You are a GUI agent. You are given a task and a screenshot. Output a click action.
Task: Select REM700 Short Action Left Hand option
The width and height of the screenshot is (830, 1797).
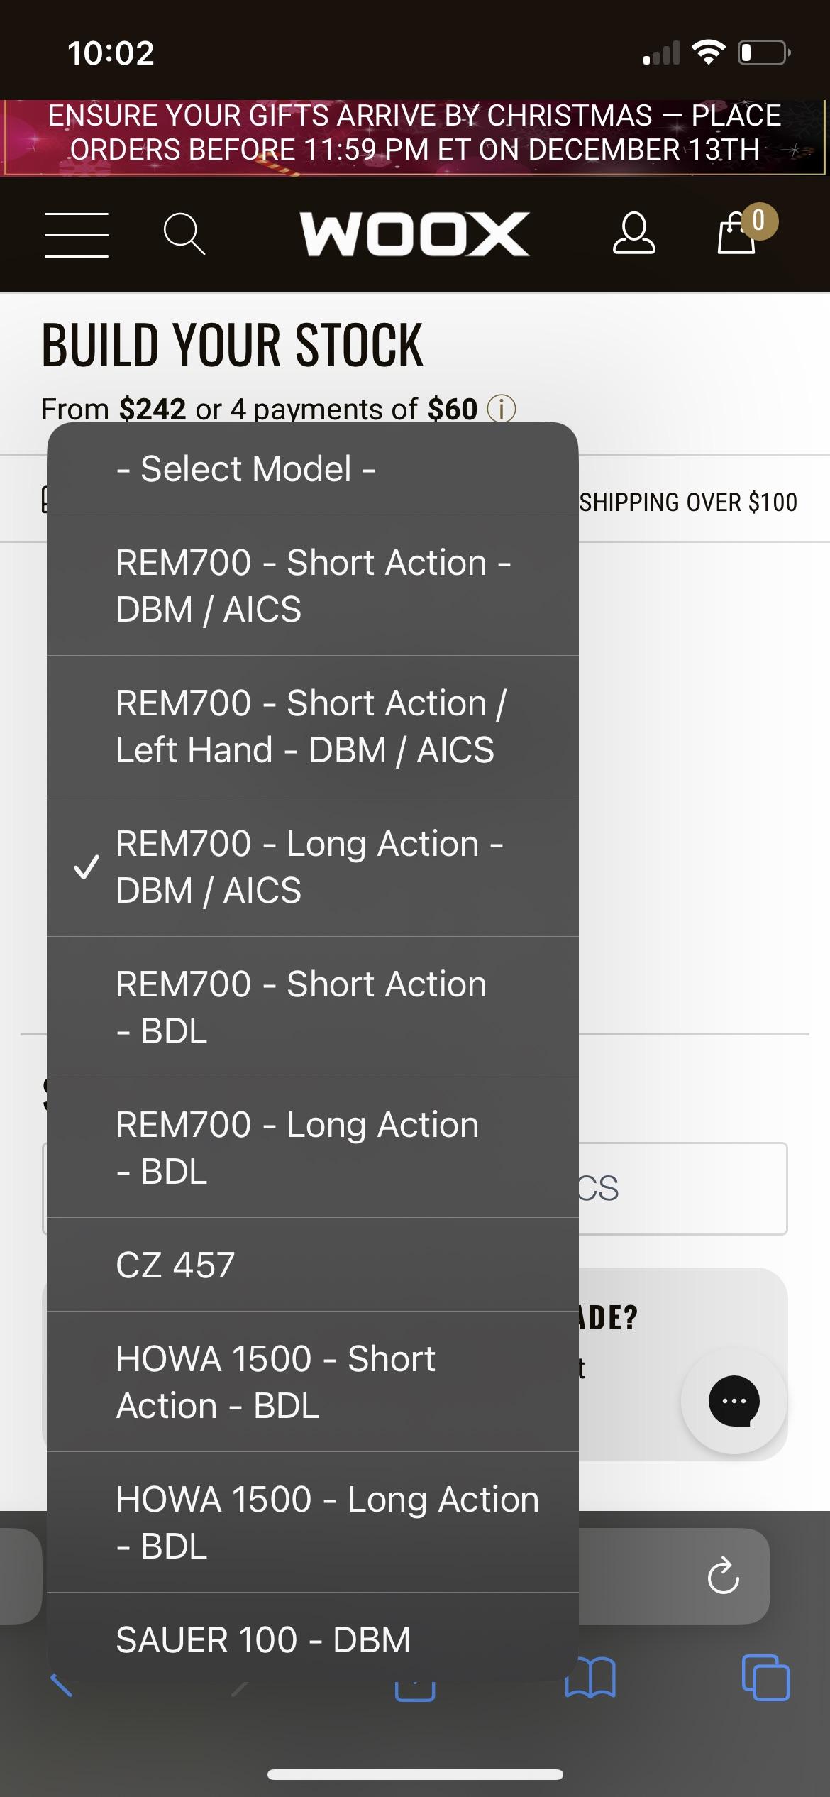pyautogui.click(x=312, y=726)
